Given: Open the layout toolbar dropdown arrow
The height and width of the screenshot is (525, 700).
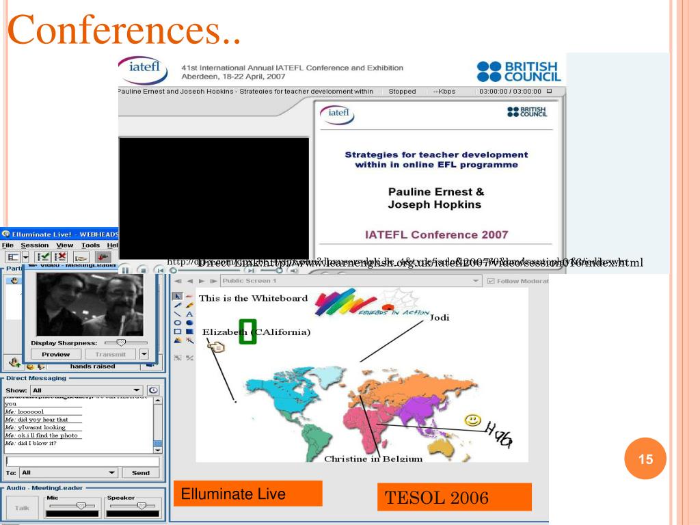Looking at the screenshot, I should 25,257.
